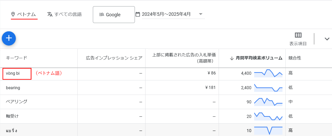Click the 2024年5月～2025年4月 date range

coord(166,14)
